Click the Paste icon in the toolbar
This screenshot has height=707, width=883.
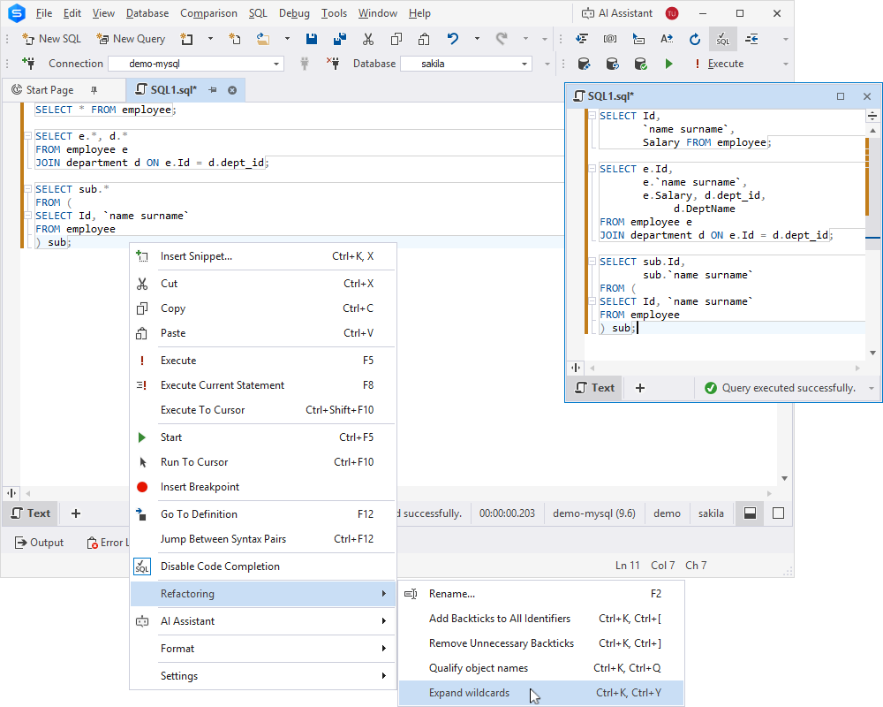pyautogui.click(x=424, y=39)
